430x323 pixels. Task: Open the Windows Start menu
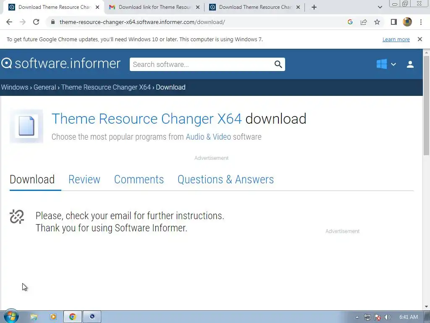[x=11, y=316]
